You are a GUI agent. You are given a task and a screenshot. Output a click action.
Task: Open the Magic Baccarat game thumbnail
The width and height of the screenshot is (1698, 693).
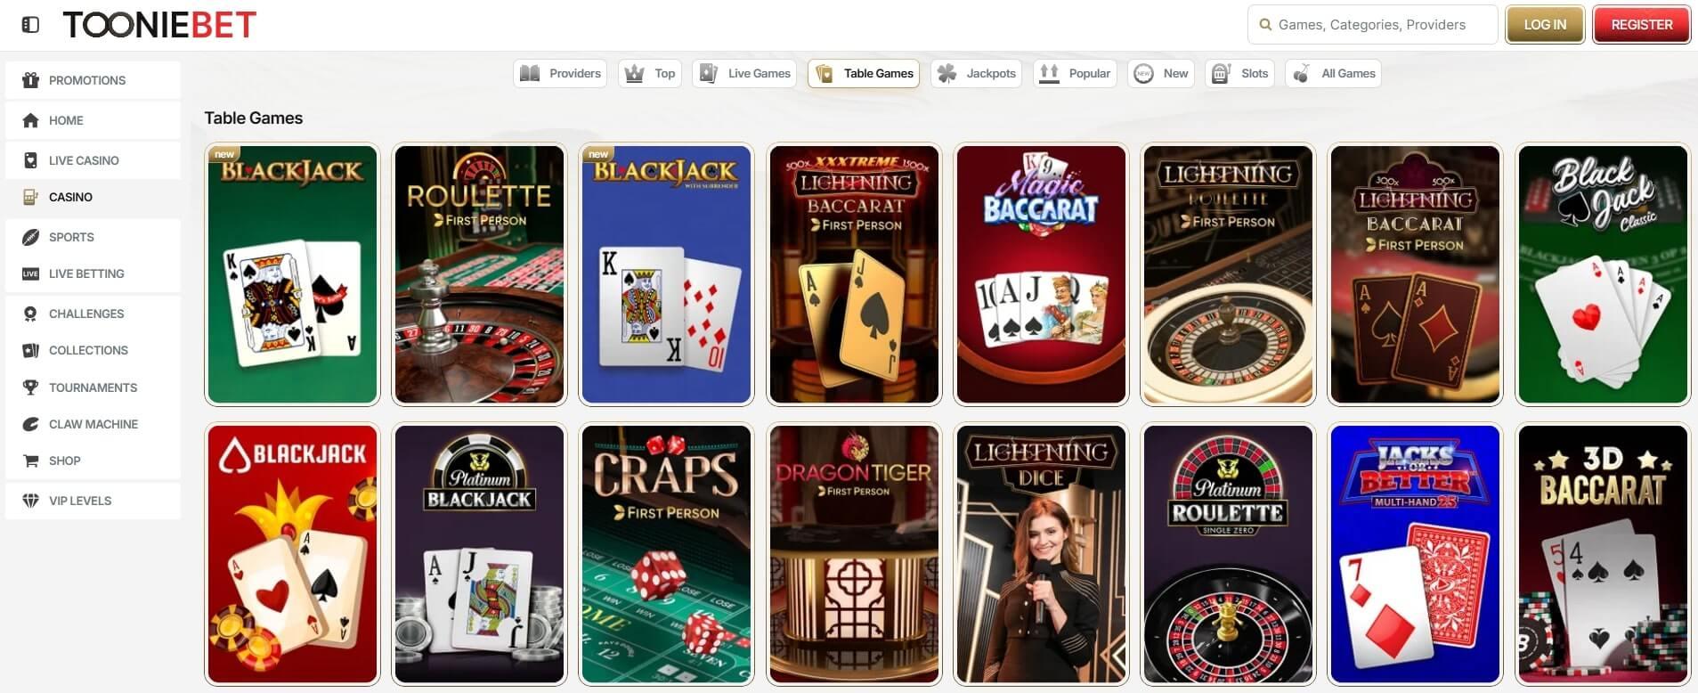pyautogui.click(x=1041, y=274)
